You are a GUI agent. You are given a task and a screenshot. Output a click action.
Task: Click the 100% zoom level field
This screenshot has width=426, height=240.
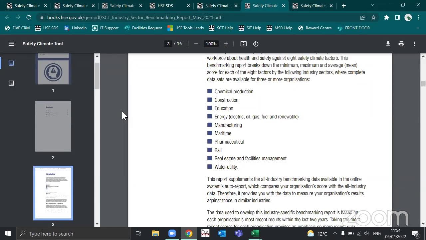211,44
